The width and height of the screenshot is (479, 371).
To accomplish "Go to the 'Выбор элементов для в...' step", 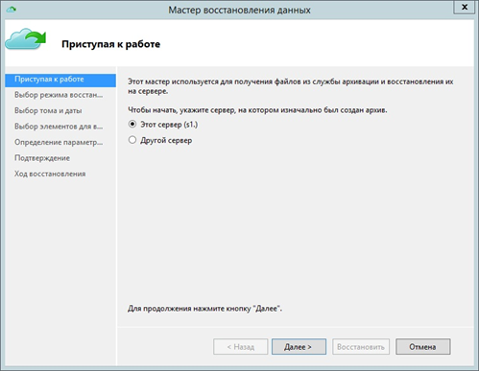I will 59,127.
